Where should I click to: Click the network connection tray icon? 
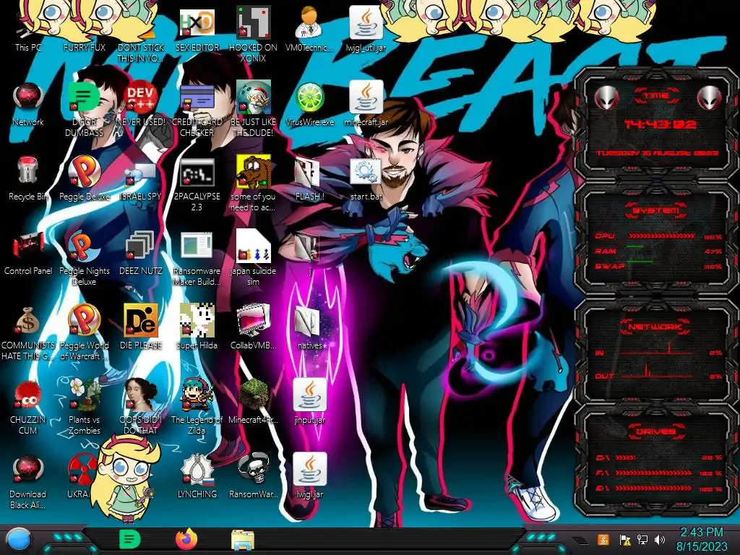pyautogui.click(x=642, y=539)
